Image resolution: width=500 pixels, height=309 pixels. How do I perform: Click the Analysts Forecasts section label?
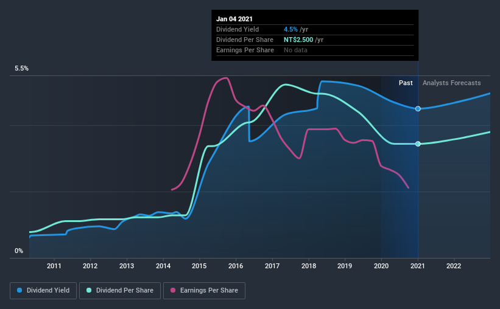pyautogui.click(x=451, y=83)
